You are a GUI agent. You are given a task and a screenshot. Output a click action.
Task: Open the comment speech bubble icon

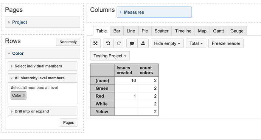pyautogui.click(x=132, y=43)
